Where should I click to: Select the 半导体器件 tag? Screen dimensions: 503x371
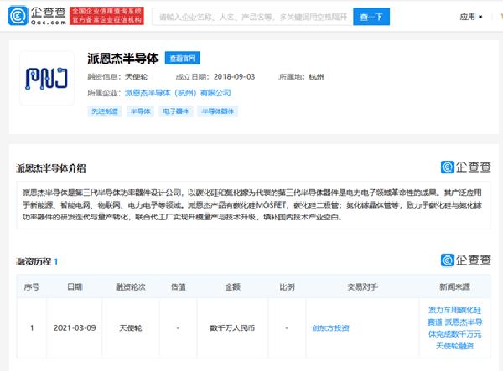pyautogui.click(x=217, y=111)
